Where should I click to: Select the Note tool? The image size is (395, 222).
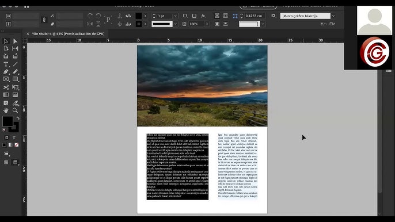tap(6, 103)
